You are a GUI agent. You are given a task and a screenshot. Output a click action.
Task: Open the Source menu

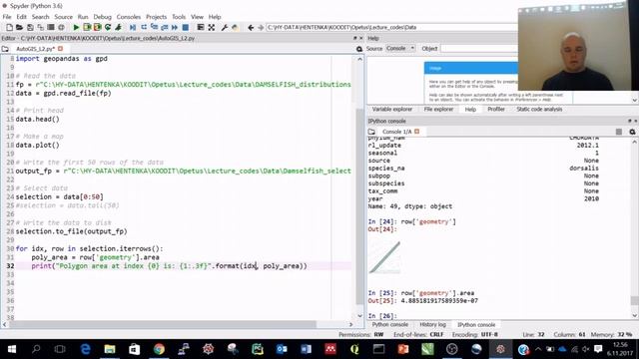coord(63,17)
